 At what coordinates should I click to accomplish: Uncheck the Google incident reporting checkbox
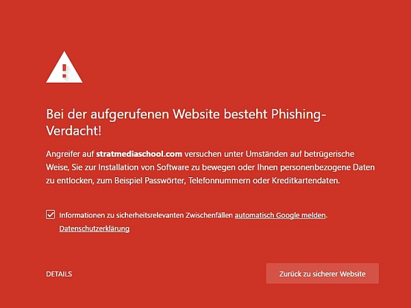tap(50, 215)
